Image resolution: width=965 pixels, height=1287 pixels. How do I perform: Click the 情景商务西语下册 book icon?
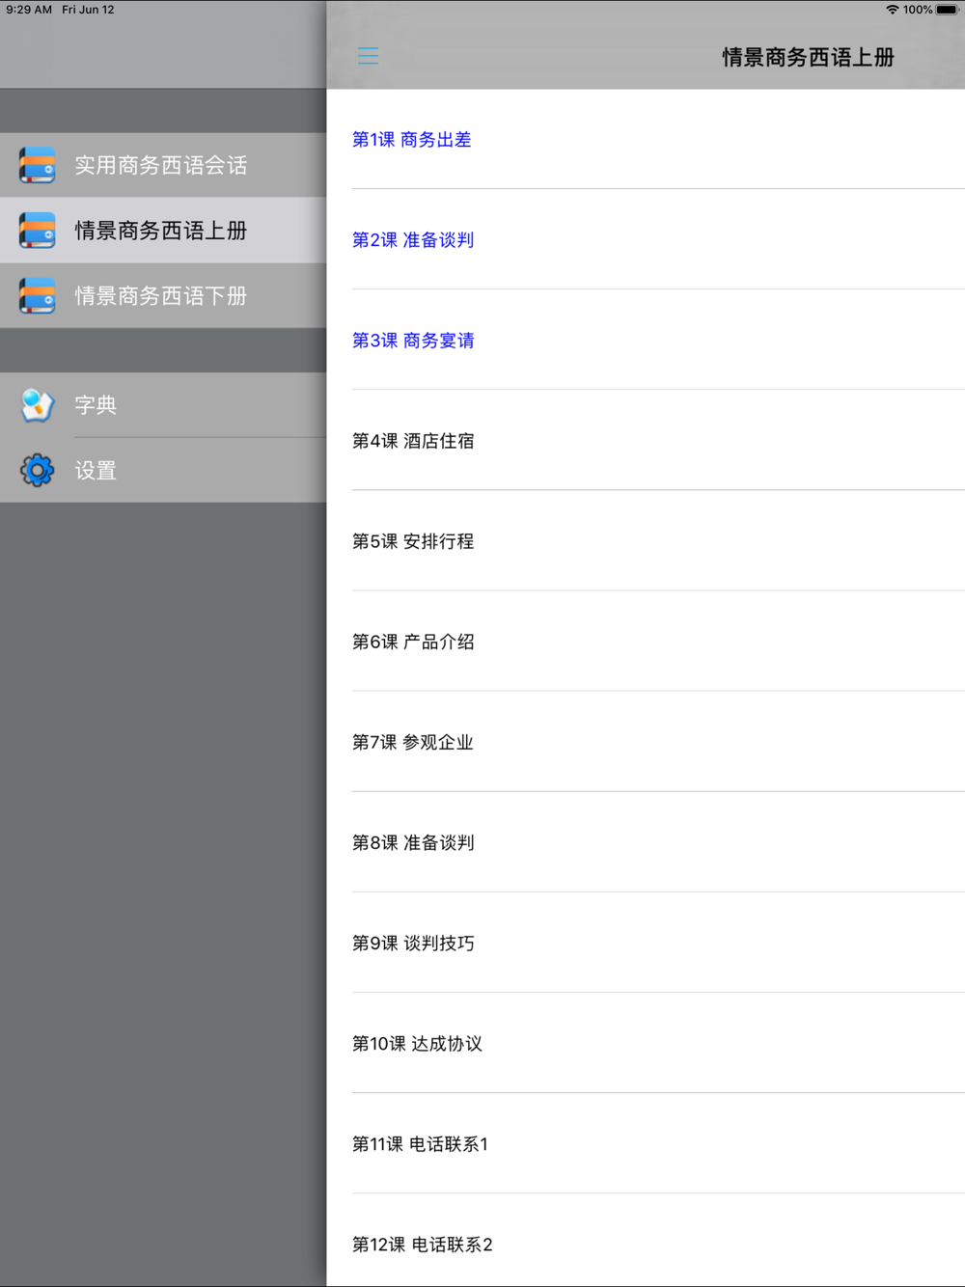point(38,296)
